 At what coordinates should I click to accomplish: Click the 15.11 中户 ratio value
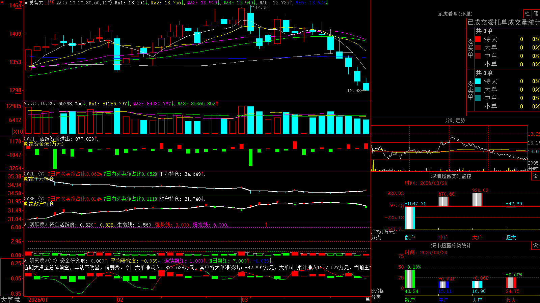point(445,291)
